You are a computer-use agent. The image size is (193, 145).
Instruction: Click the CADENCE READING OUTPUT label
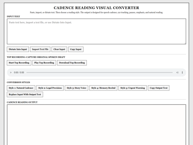[22, 102]
